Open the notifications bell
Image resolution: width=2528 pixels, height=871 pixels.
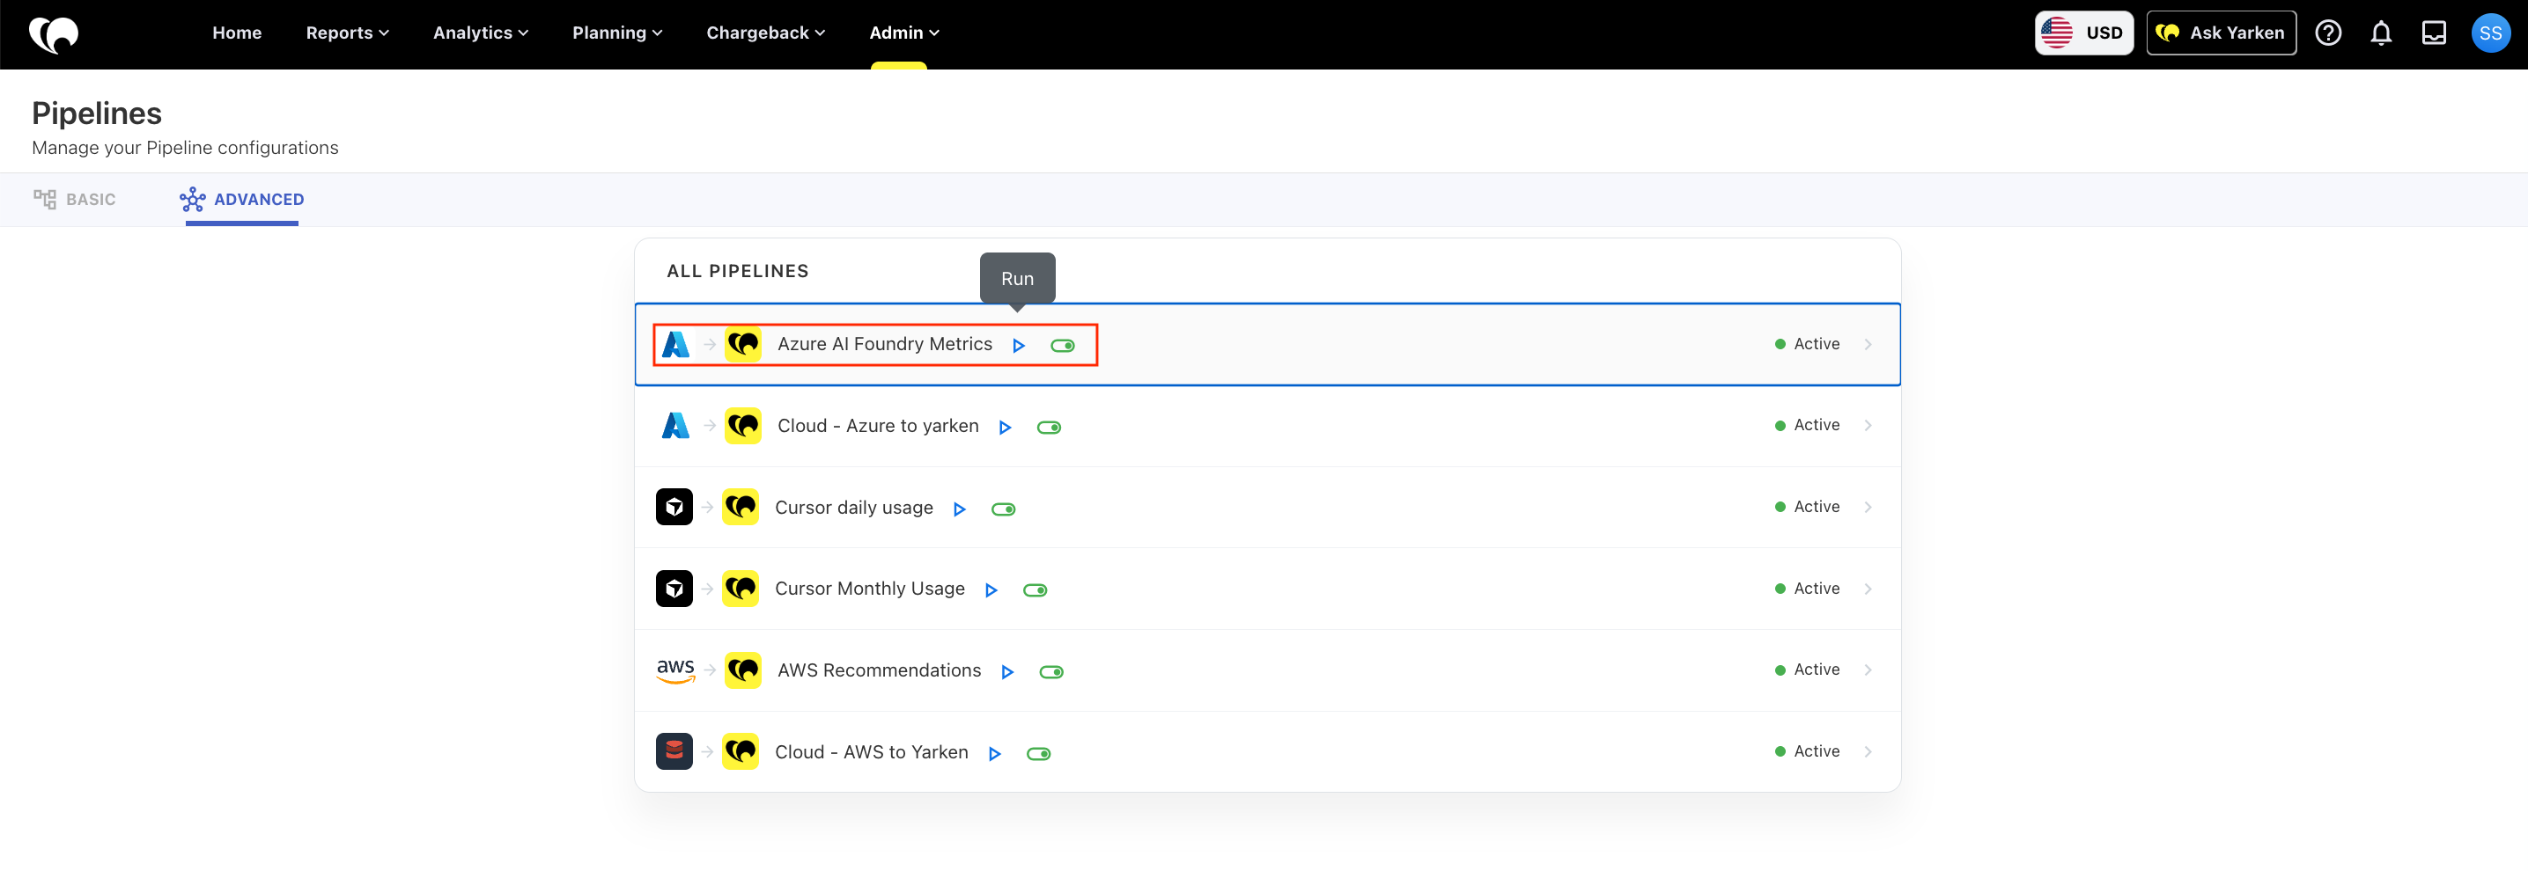[x=2381, y=33]
